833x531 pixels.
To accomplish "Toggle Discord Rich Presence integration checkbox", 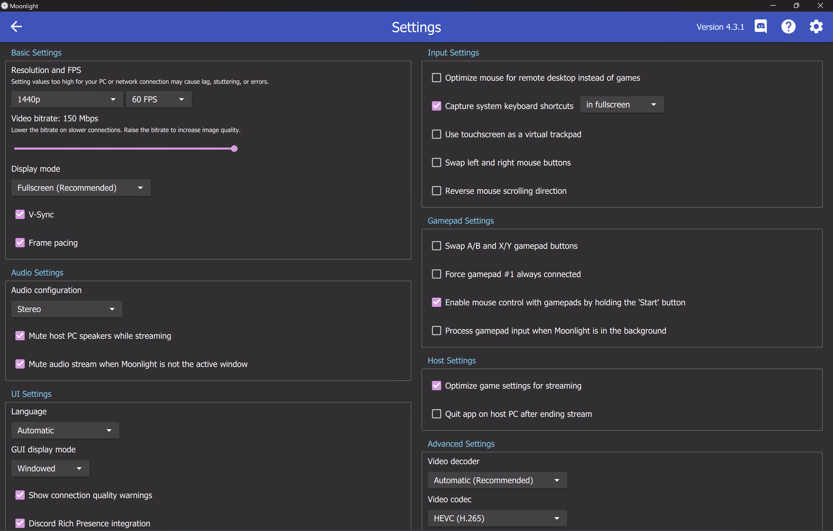I will point(20,523).
